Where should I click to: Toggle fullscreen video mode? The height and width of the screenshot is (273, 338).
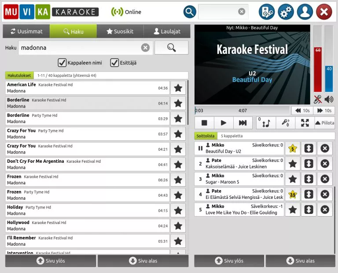tap(305, 123)
